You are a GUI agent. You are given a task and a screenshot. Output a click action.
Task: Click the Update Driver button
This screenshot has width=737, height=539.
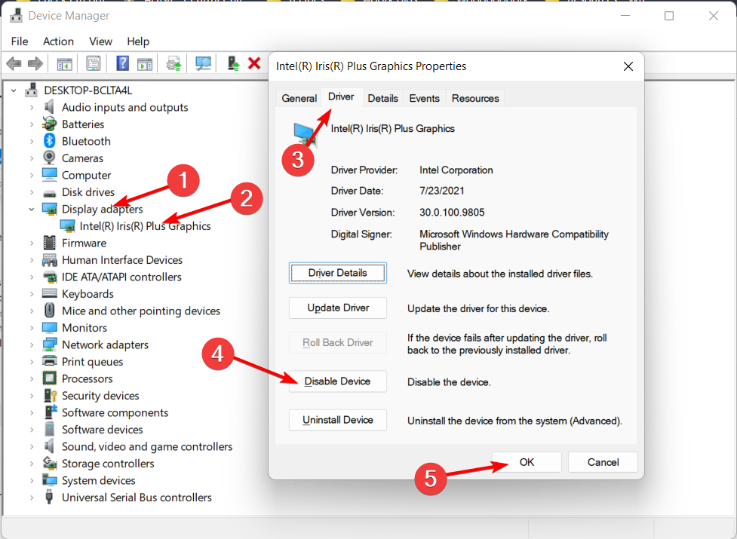pyautogui.click(x=337, y=308)
